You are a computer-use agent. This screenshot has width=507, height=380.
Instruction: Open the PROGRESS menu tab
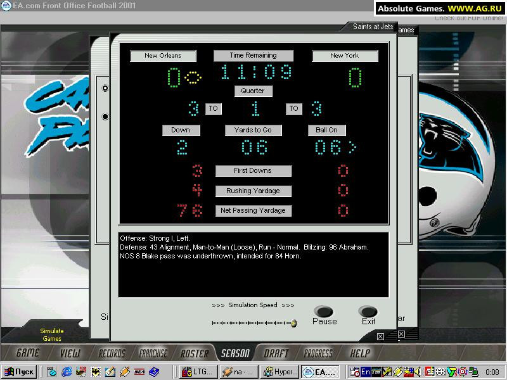point(318,353)
